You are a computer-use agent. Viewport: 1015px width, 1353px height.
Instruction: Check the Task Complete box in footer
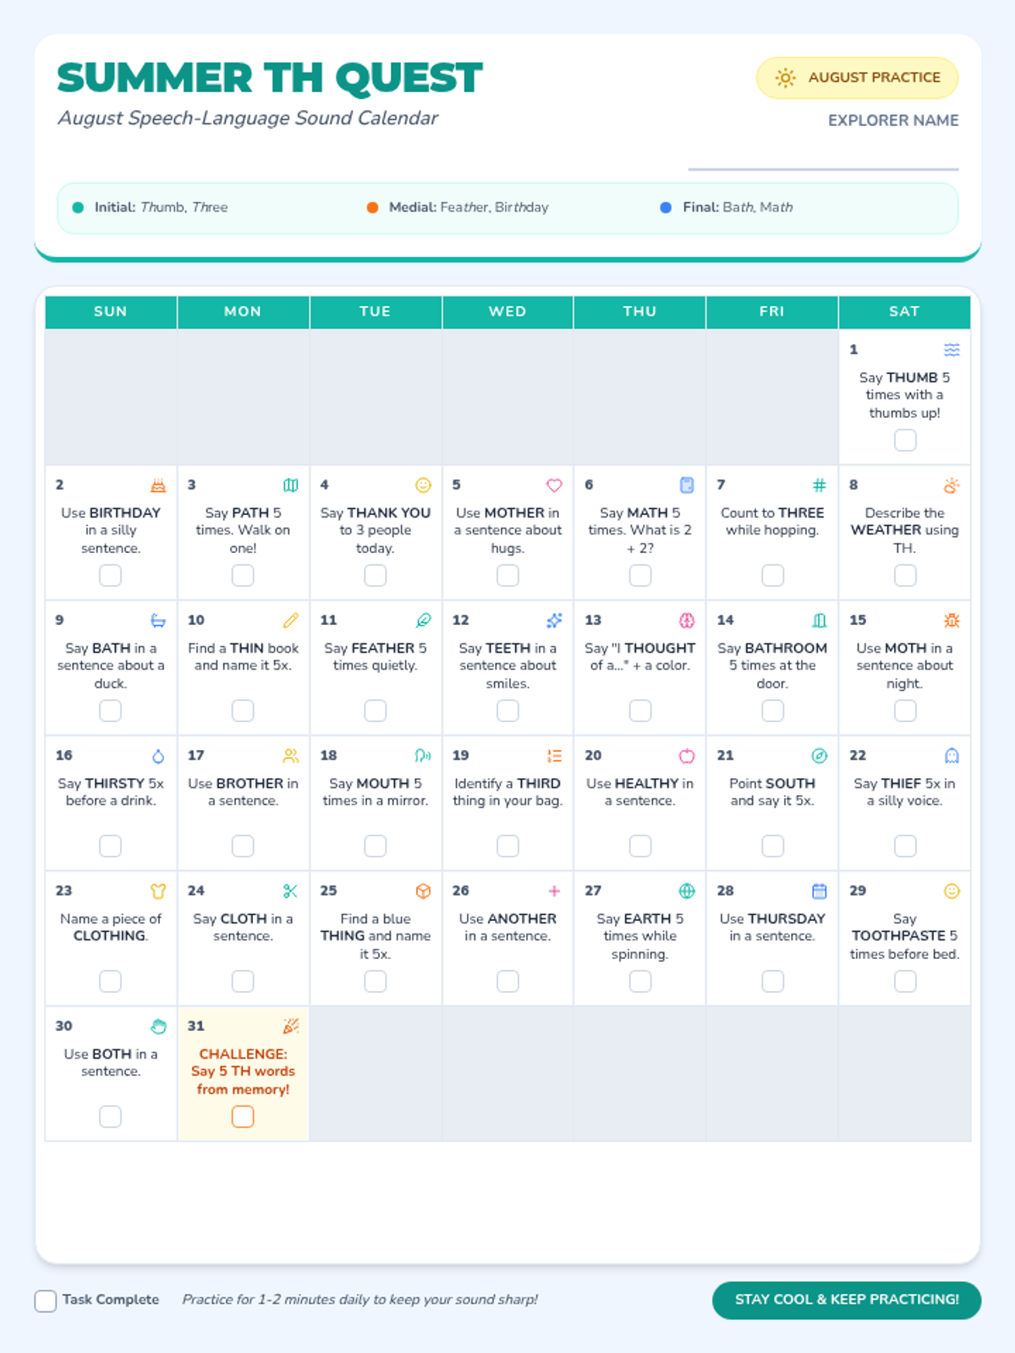point(46,1301)
